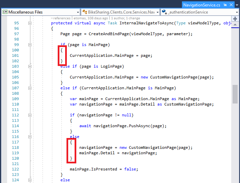Click the editor split window handle
The width and height of the screenshot is (240, 183).
point(235,19)
